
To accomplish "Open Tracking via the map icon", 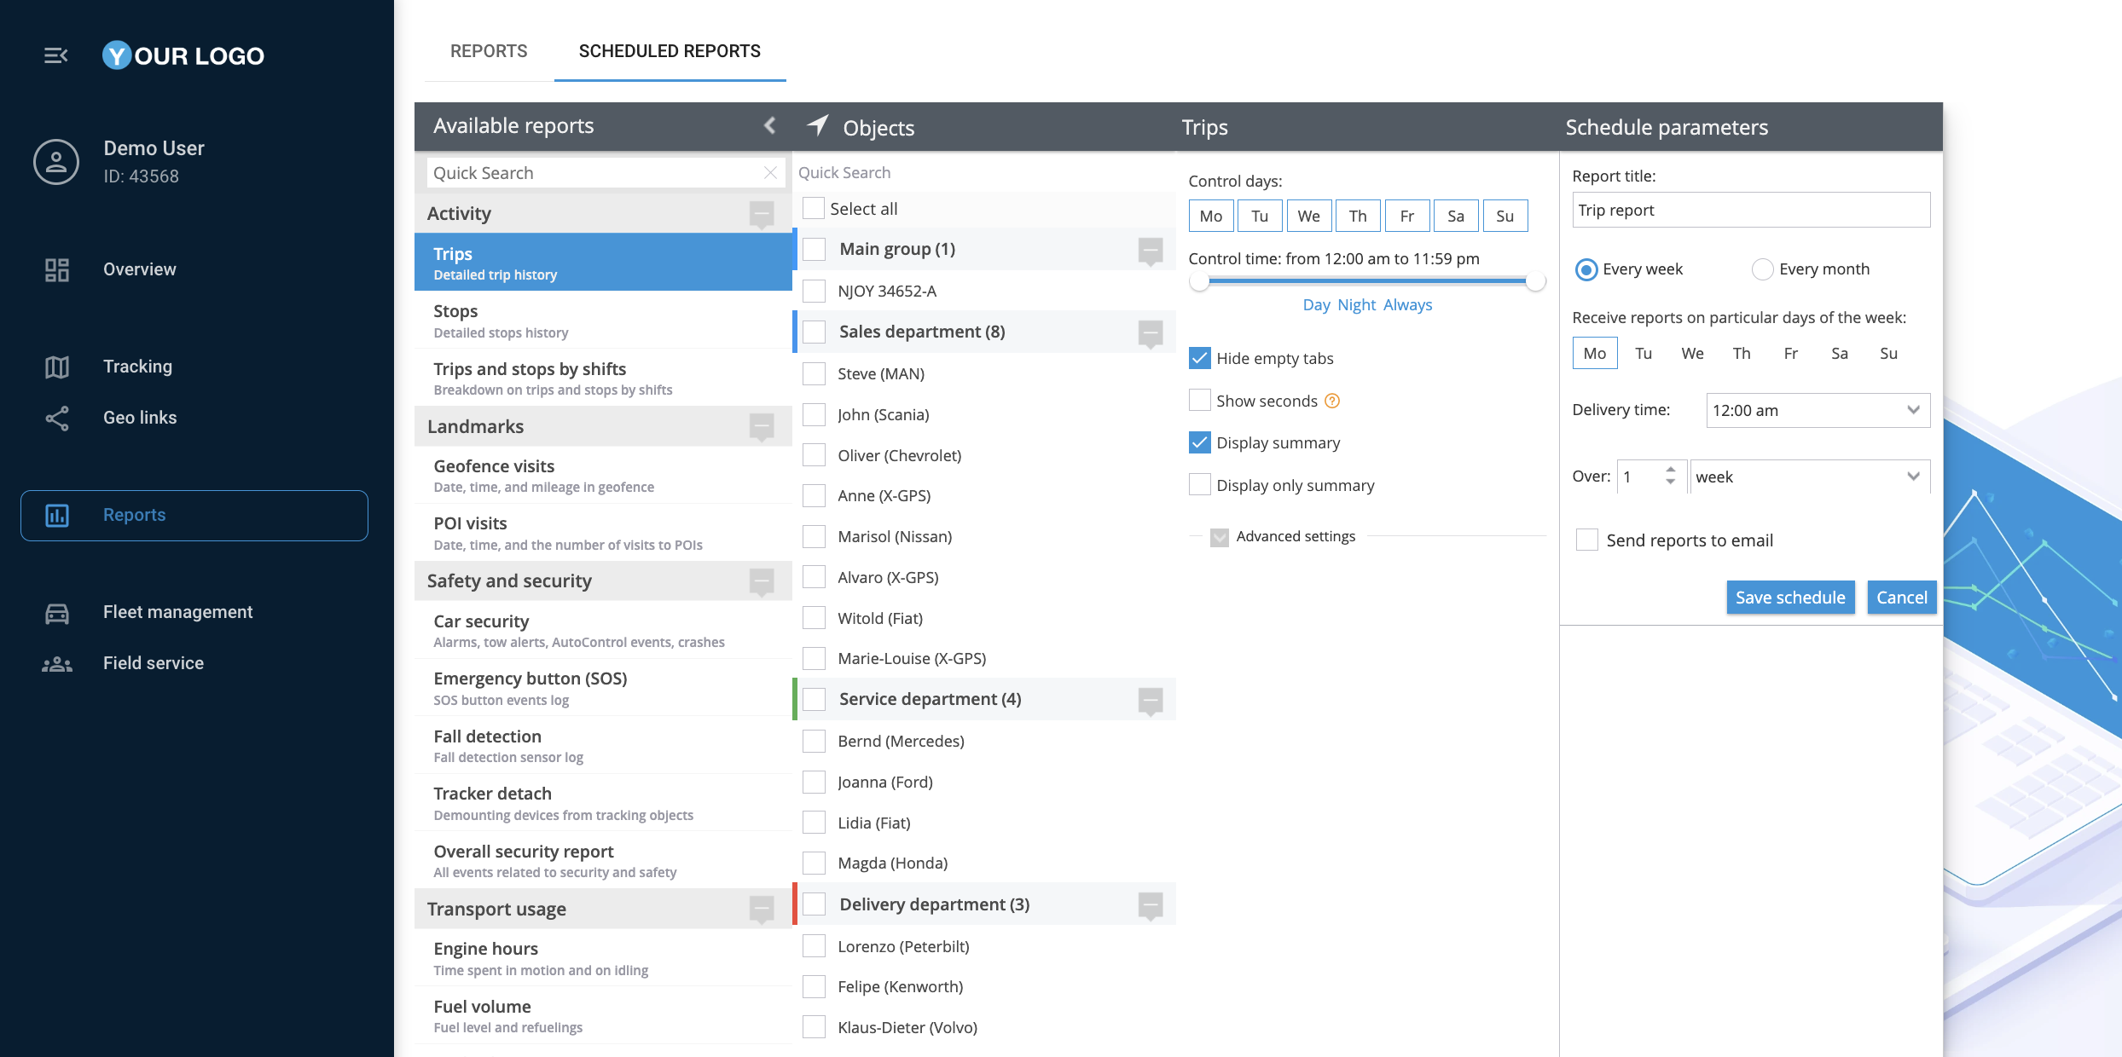I will (56, 367).
